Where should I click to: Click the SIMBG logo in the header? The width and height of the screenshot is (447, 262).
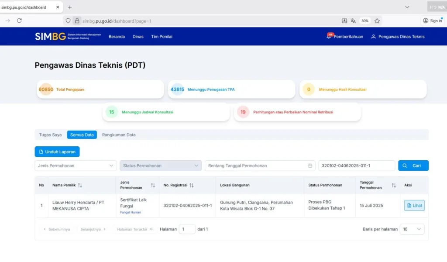pyautogui.click(x=51, y=37)
